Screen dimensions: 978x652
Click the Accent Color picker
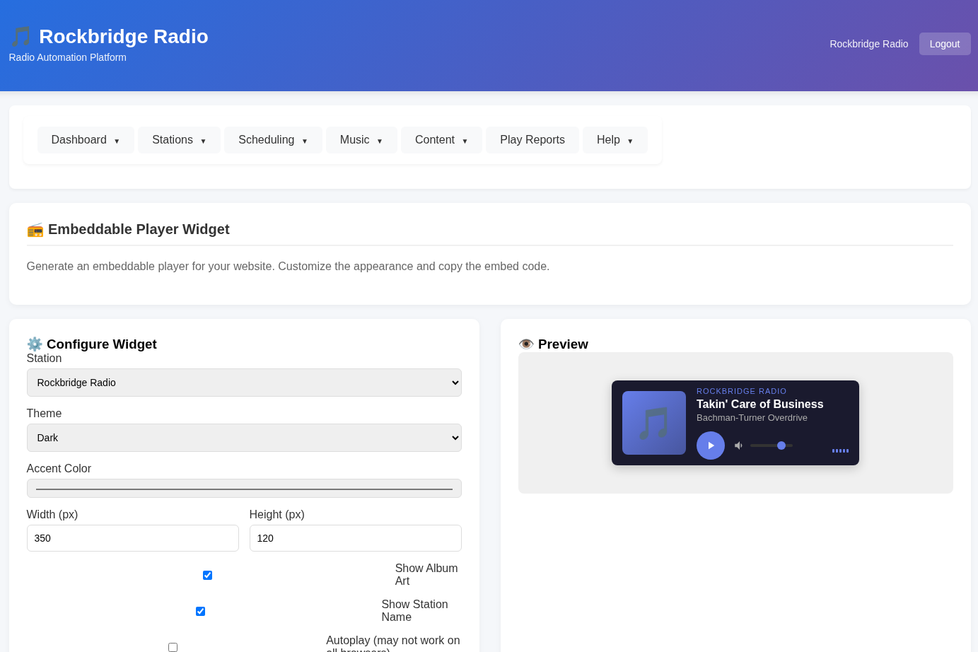point(244,488)
